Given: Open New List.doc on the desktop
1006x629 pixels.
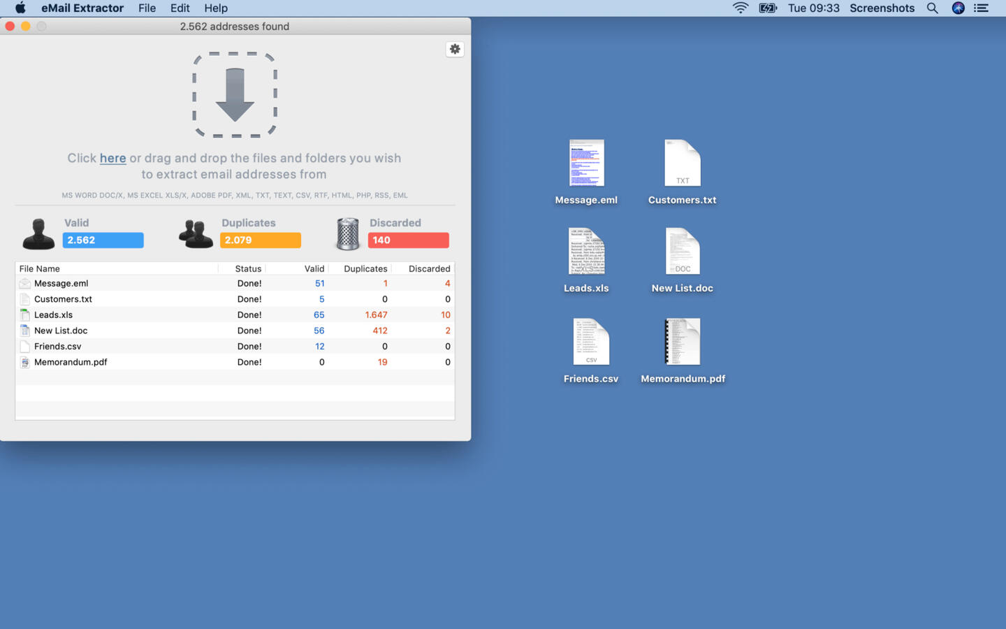Looking at the screenshot, I should click(x=682, y=250).
